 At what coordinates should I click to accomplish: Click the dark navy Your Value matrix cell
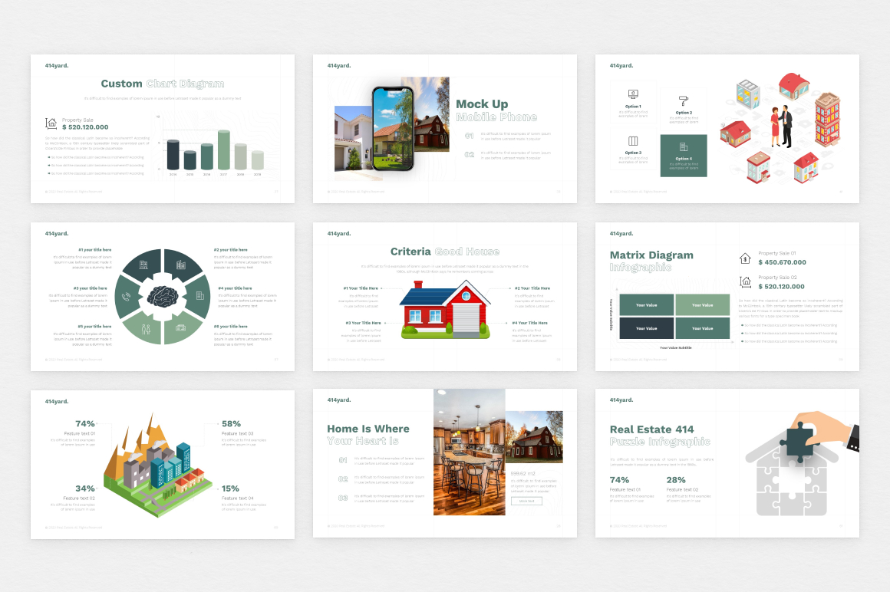[x=646, y=328]
